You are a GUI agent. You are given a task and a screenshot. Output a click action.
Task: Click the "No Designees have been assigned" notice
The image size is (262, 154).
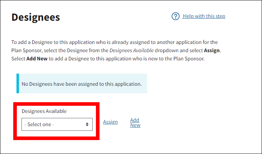(x=82, y=84)
